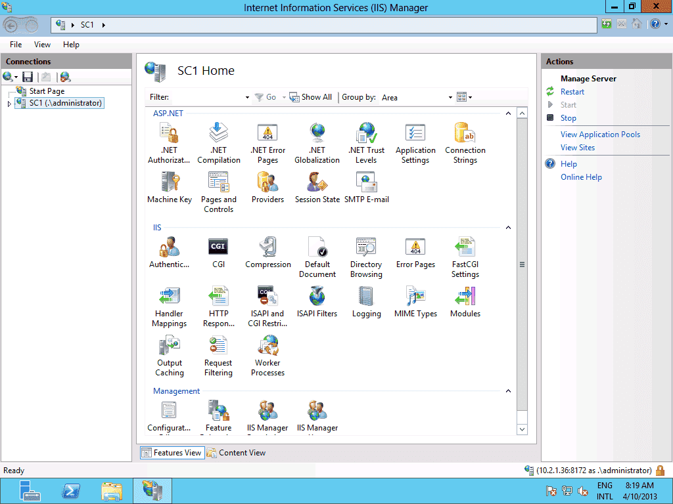Open .NET Error Pages feature
673x504 pixels.
[268, 142]
